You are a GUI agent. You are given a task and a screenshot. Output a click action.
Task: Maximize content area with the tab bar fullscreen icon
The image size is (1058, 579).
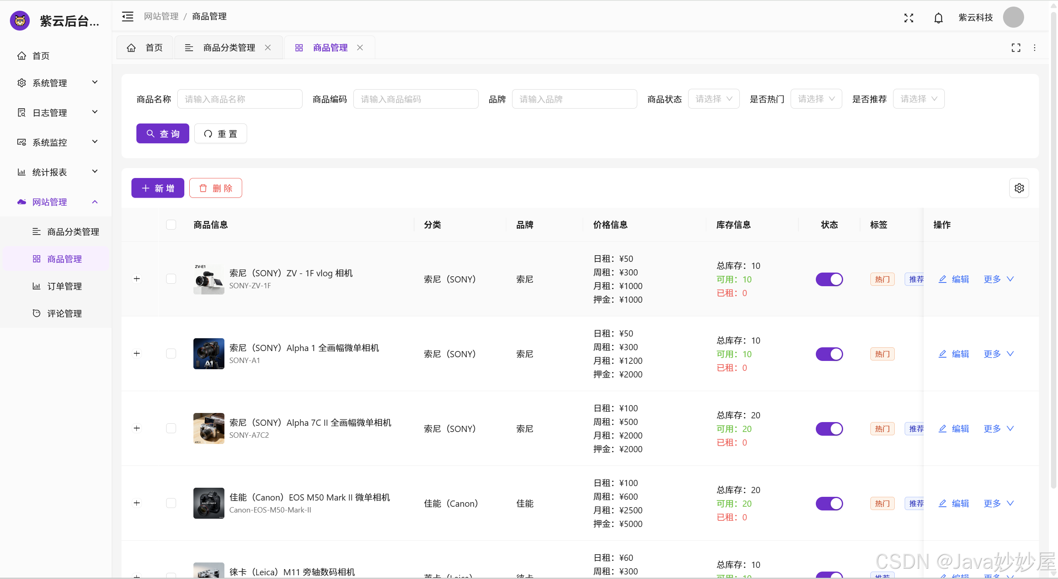[x=1016, y=48]
